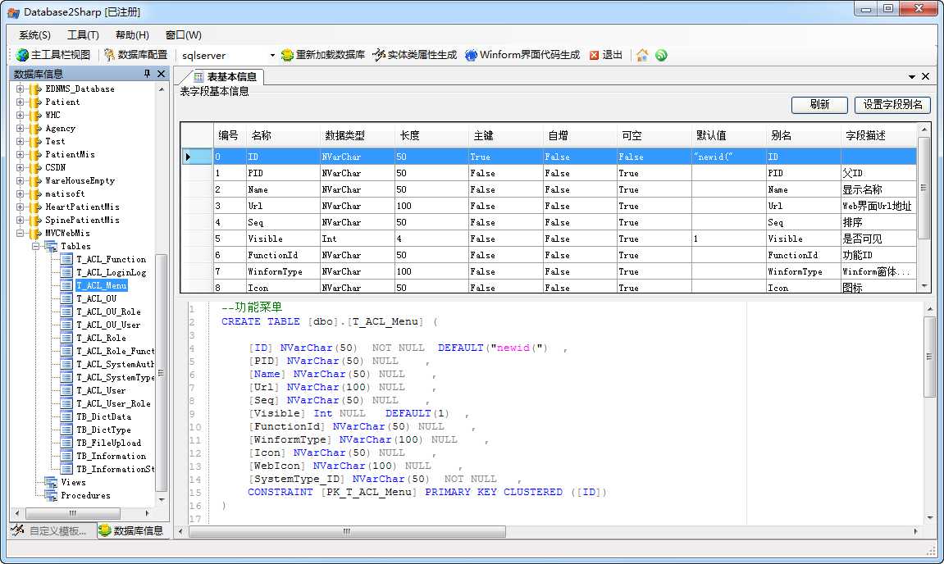The height and width of the screenshot is (564, 944).
Task: Select the T_ACL_Menu table
Action: click(x=101, y=286)
